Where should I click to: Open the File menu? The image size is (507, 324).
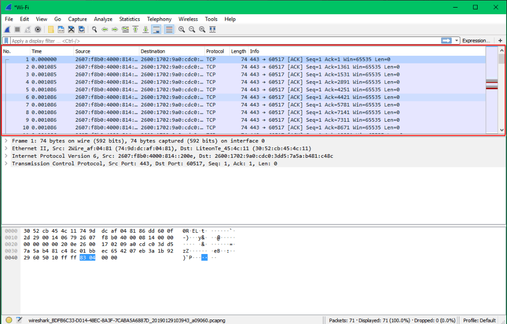pyautogui.click(x=9, y=19)
